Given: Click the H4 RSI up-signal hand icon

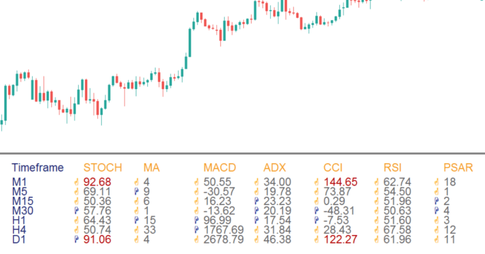Looking at the screenshot, I should 377,230.
